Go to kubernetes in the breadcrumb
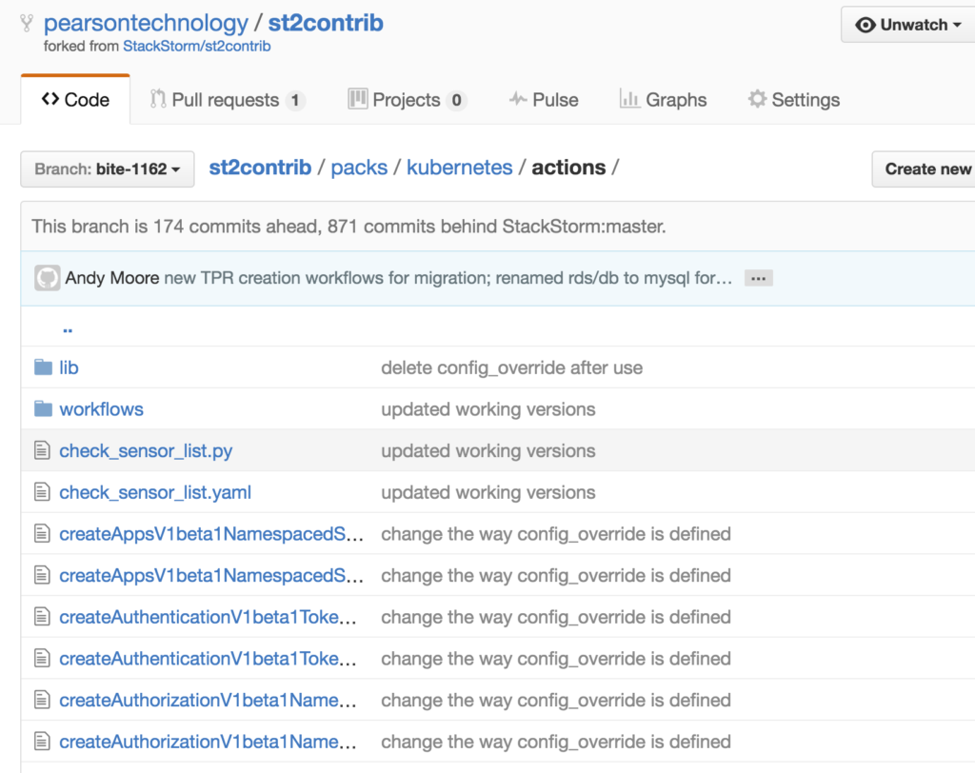This screenshot has height=773, width=975. [460, 168]
